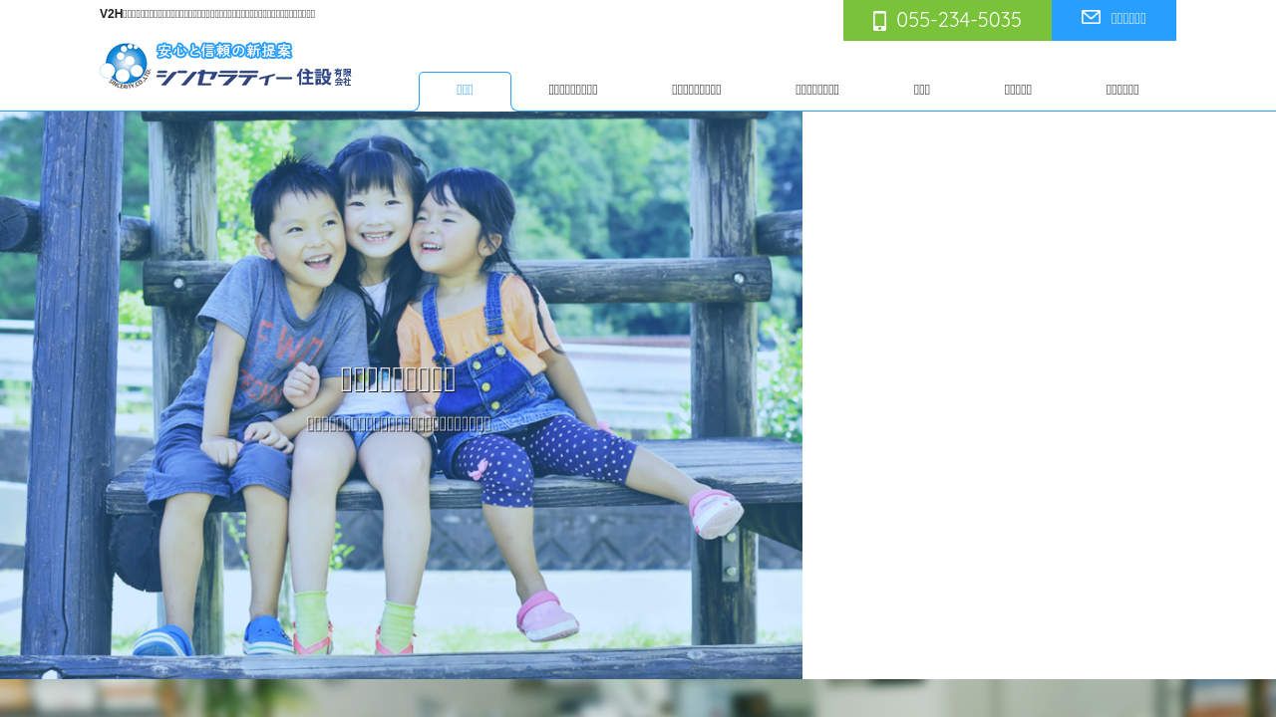Open the sixth item in the navigation menu
Screen dimensions: 1276x717
pos(1018,91)
